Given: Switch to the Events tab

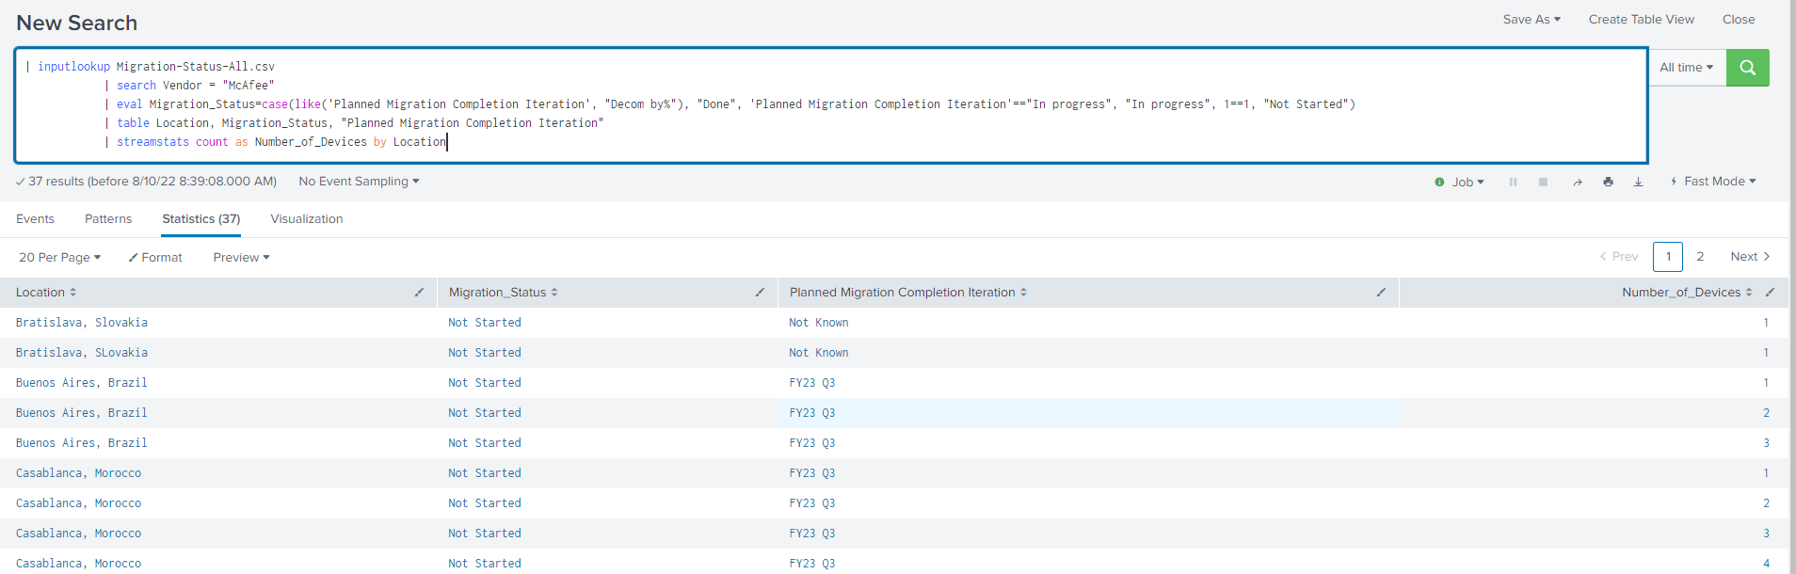Looking at the screenshot, I should (x=35, y=219).
